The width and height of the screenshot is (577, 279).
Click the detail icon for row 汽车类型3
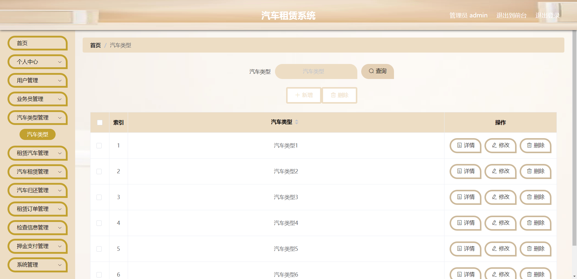pos(459,197)
